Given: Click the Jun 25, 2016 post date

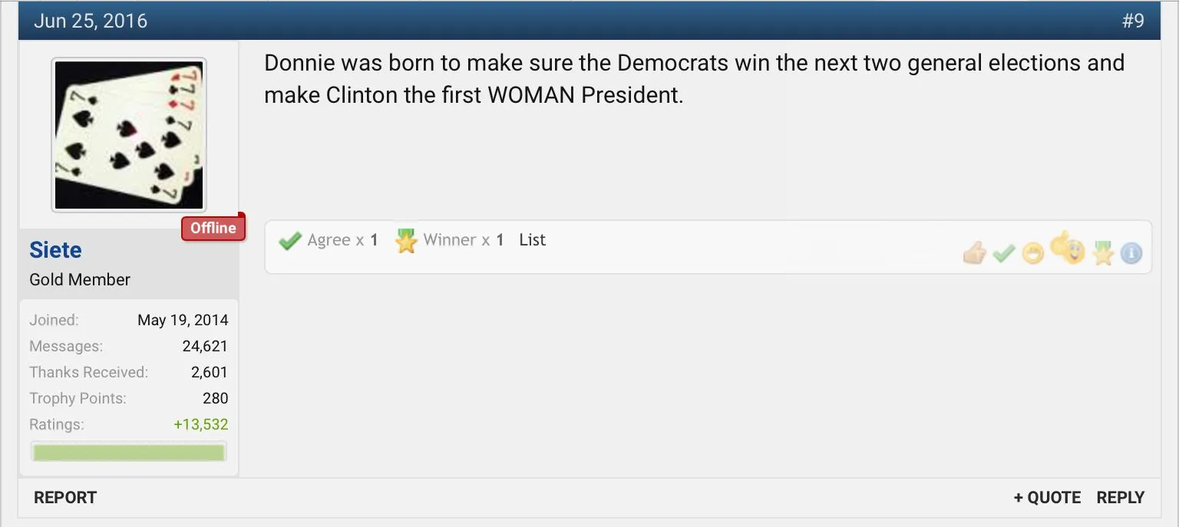Looking at the screenshot, I should 91,21.
